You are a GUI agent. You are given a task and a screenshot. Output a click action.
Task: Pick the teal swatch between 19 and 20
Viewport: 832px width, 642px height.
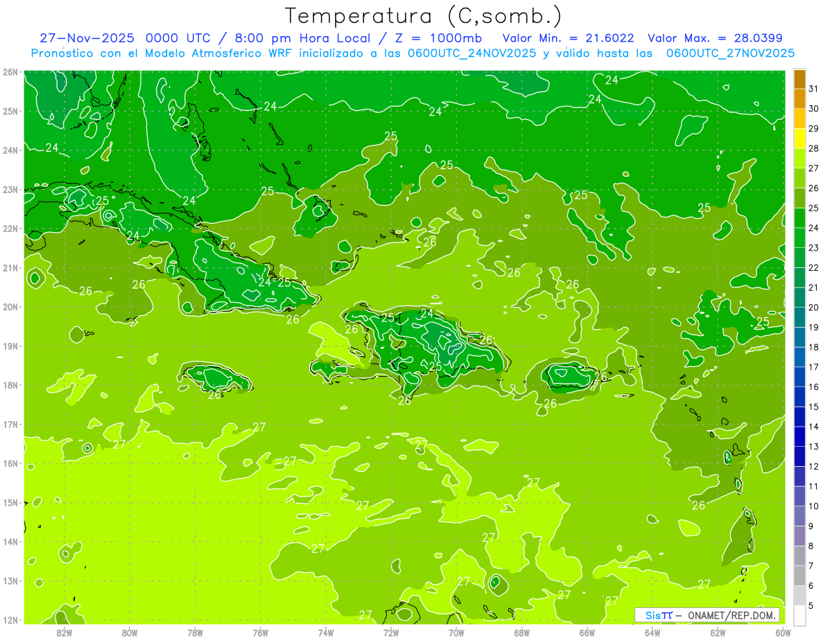799,317
